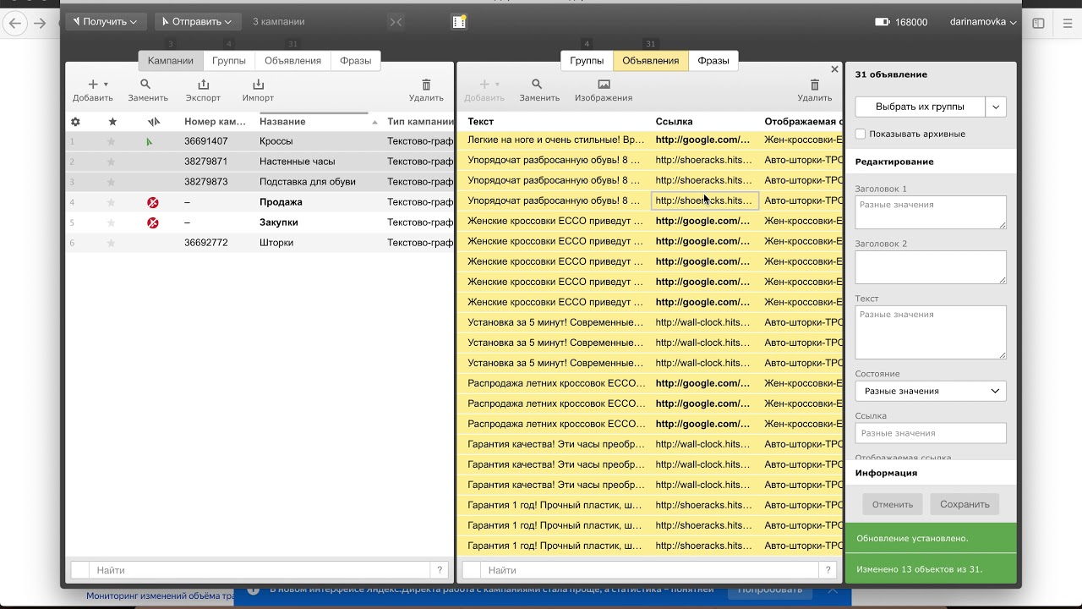Select the Настенные часы campaign name
1082x609 pixels.
click(297, 162)
